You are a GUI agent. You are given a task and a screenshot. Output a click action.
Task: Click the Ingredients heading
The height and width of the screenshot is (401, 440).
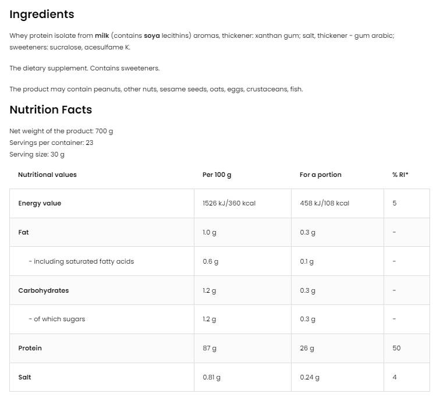(42, 15)
